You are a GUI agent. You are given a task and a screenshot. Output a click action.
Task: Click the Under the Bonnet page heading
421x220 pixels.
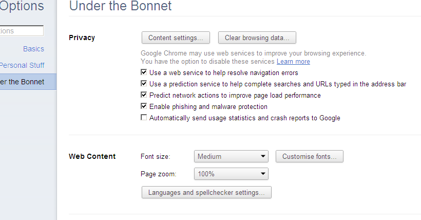coord(120,6)
